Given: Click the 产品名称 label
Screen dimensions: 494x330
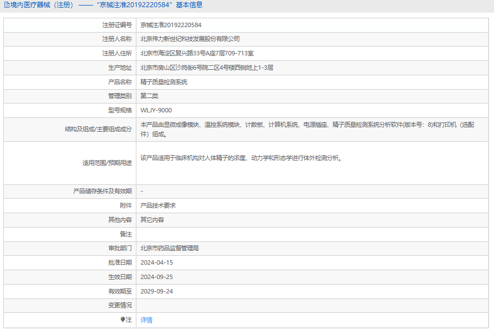Looking at the screenshot, I should [120, 82].
